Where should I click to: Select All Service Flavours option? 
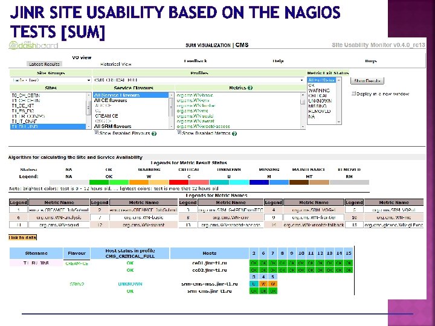131,95
